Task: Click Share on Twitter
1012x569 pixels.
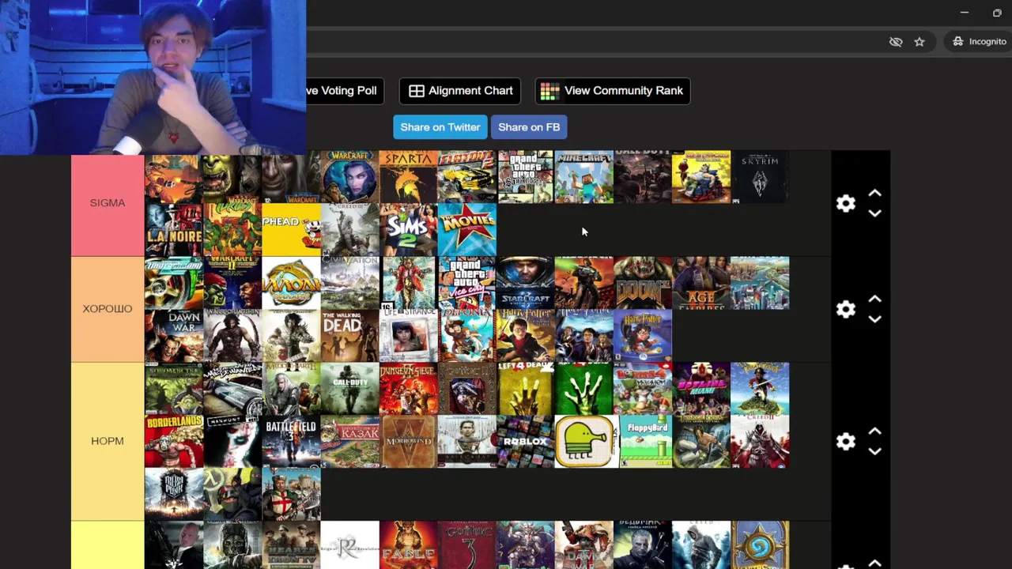Action: [440, 127]
